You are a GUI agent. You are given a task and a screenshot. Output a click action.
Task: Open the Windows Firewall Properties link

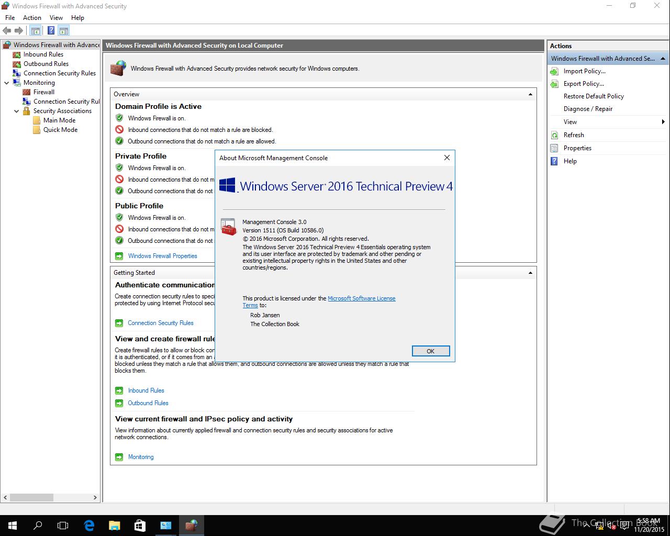click(x=163, y=256)
